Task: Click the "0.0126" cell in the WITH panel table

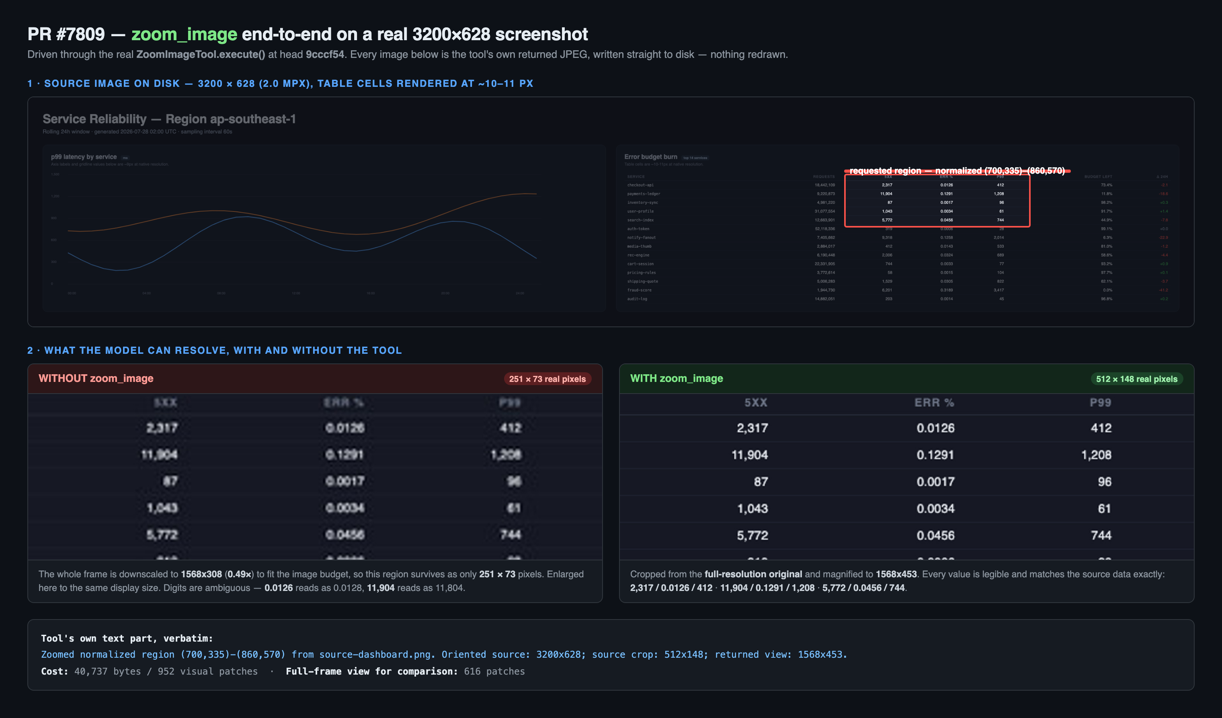Action: point(935,428)
